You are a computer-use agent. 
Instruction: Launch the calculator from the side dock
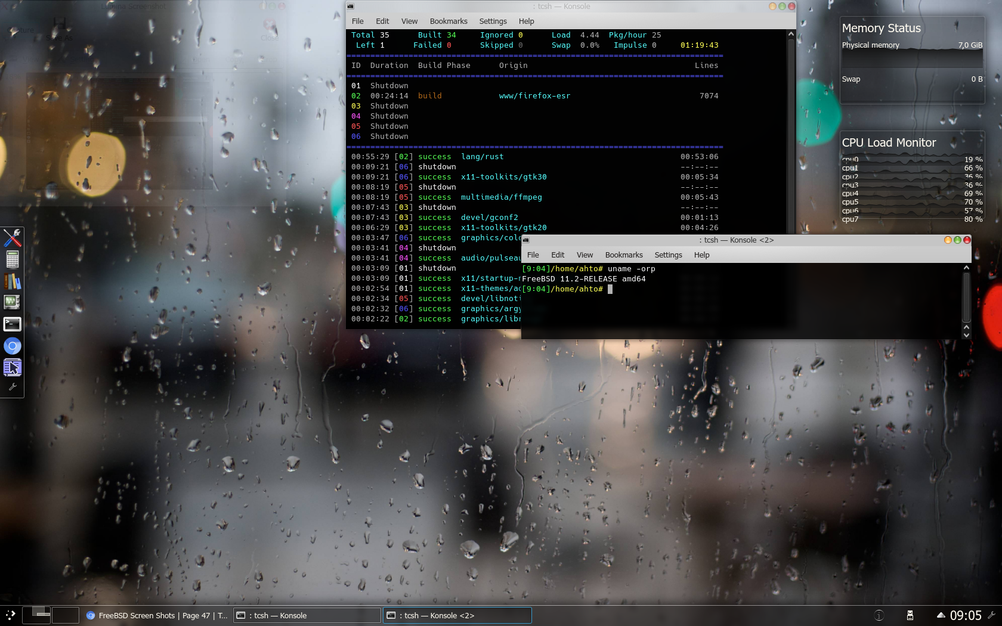(x=12, y=259)
